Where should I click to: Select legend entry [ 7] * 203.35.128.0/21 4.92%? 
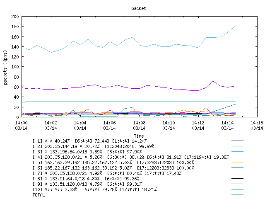click(107, 173)
